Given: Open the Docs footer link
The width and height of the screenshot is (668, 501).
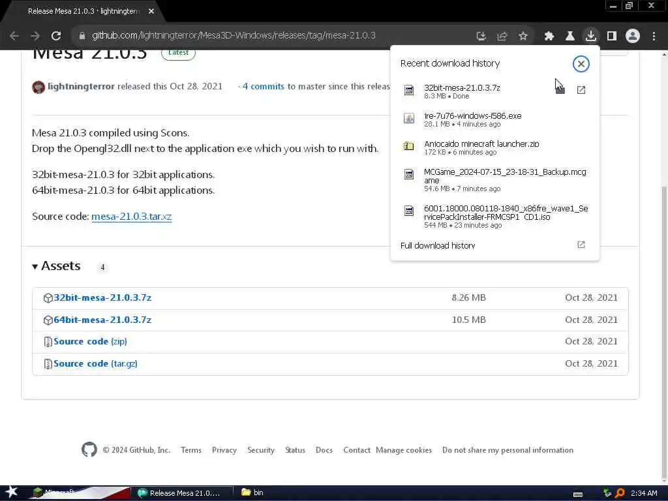Looking at the screenshot, I should tap(324, 450).
